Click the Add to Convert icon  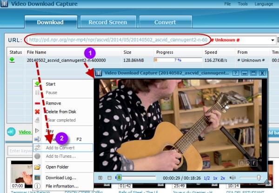tap(37, 148)
